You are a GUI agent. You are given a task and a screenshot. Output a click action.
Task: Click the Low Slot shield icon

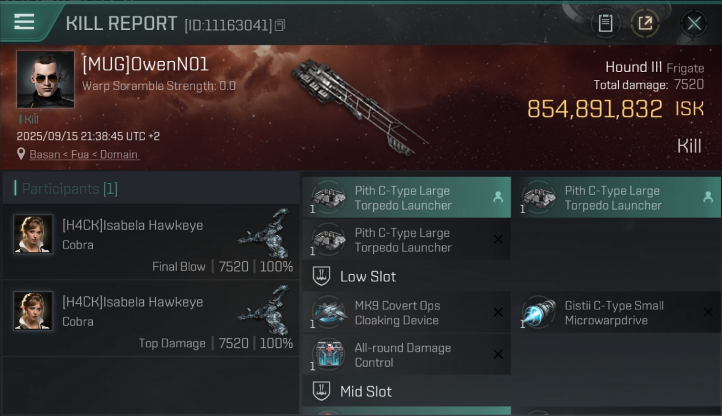(x=322, y=276)
